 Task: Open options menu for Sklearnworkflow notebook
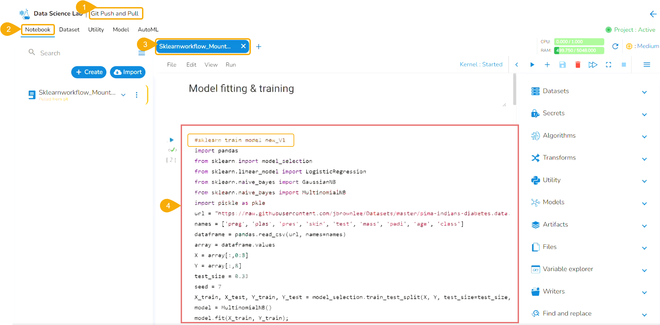click(x=137, y=95)
